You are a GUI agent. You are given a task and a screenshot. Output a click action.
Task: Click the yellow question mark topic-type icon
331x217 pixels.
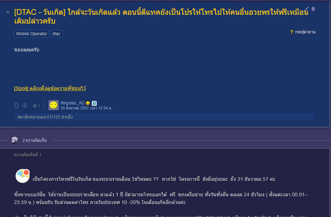tap(292, 32)
